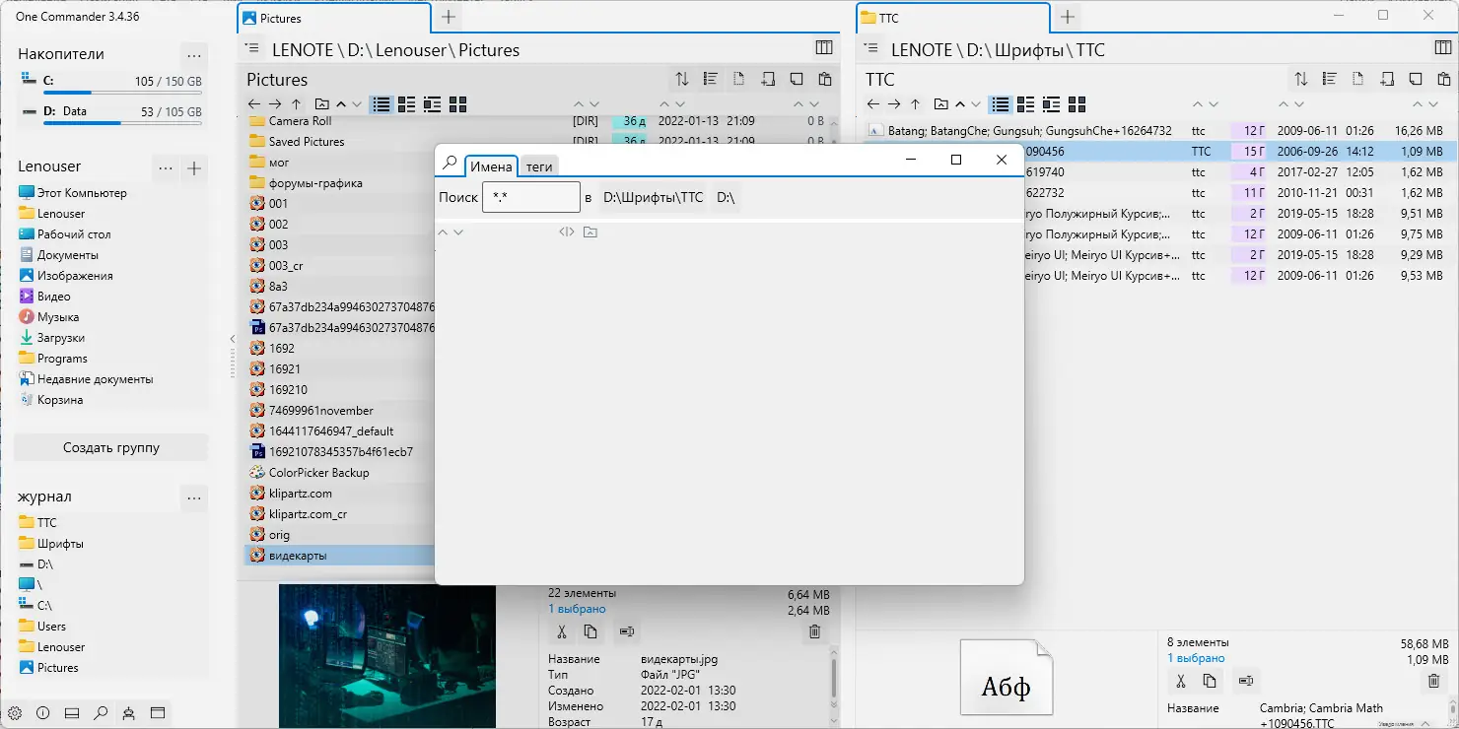Cut the selected file in Pictures pane
Image resolution: width=1459 pixels, height=729 pixels.
click(561, 631)
